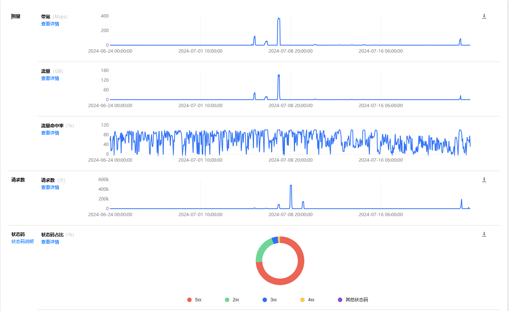Click the download icon for the 带宽 chart
This screenshot has width=509, height=311.
(x=484, y=16)
